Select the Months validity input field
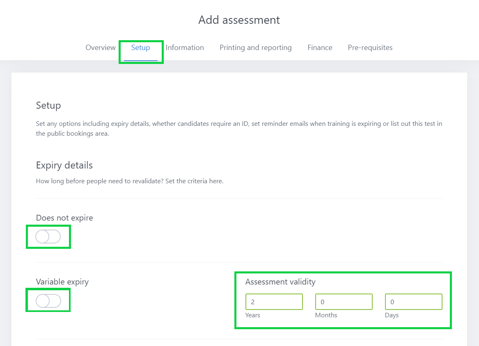This screenshot has height=346, width=479. click(344, 301)
